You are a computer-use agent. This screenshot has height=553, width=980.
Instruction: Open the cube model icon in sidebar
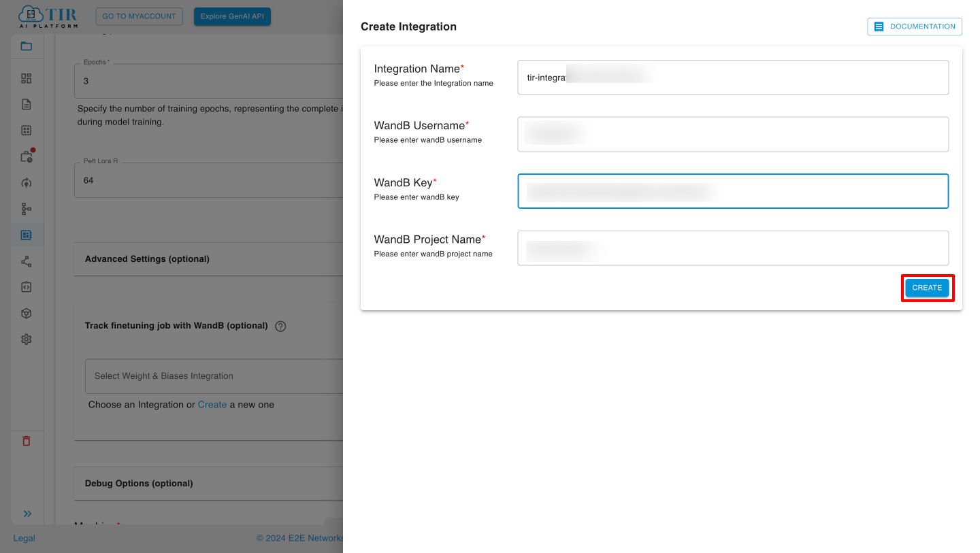27,313
